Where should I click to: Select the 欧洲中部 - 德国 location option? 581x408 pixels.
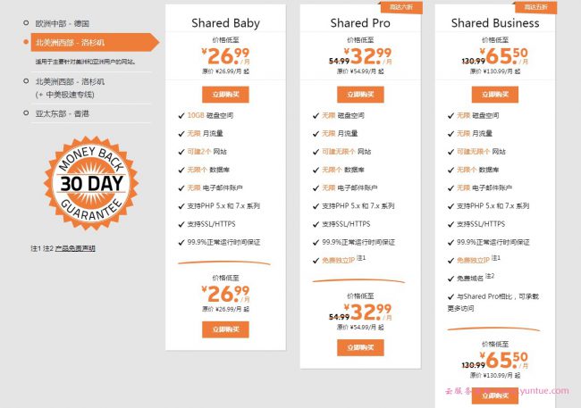(62, 21)
